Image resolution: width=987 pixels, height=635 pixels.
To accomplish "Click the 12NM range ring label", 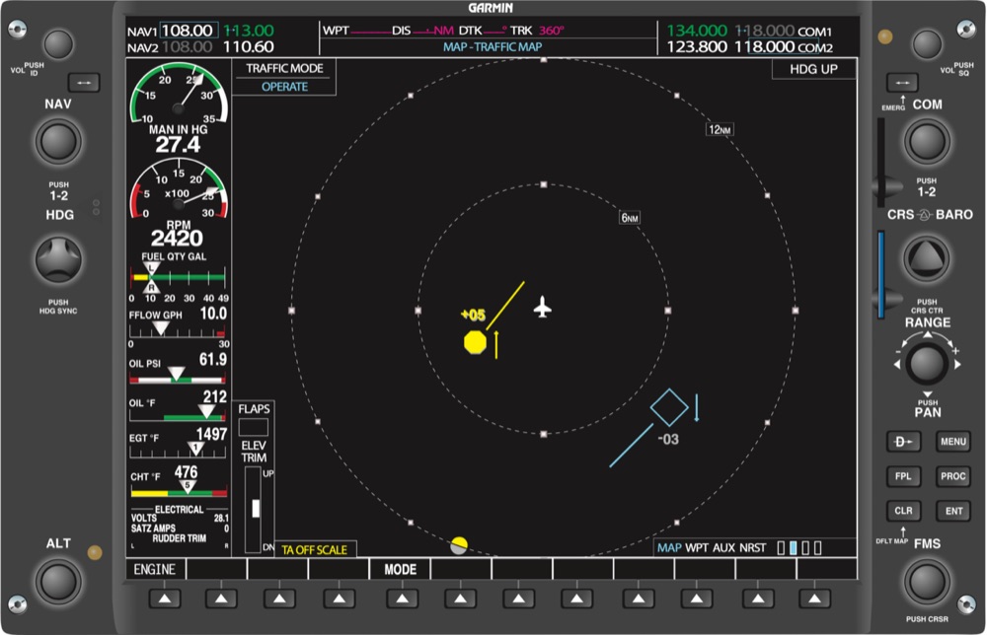I will point(721,129).
